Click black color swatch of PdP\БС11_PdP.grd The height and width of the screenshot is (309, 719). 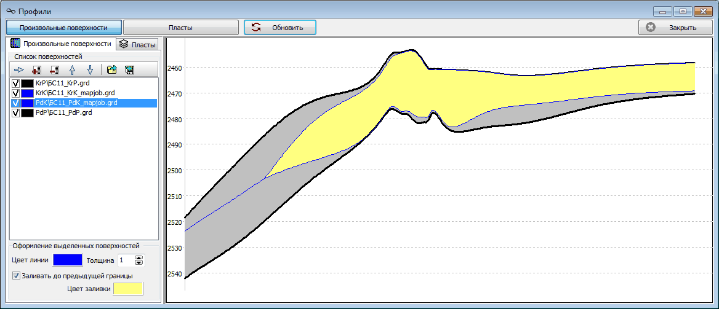28,112
